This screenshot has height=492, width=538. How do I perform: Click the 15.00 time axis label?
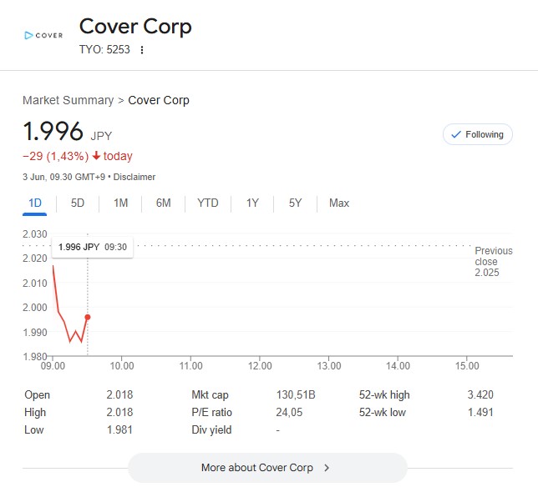pyautogui.click(x=467, y=366)
